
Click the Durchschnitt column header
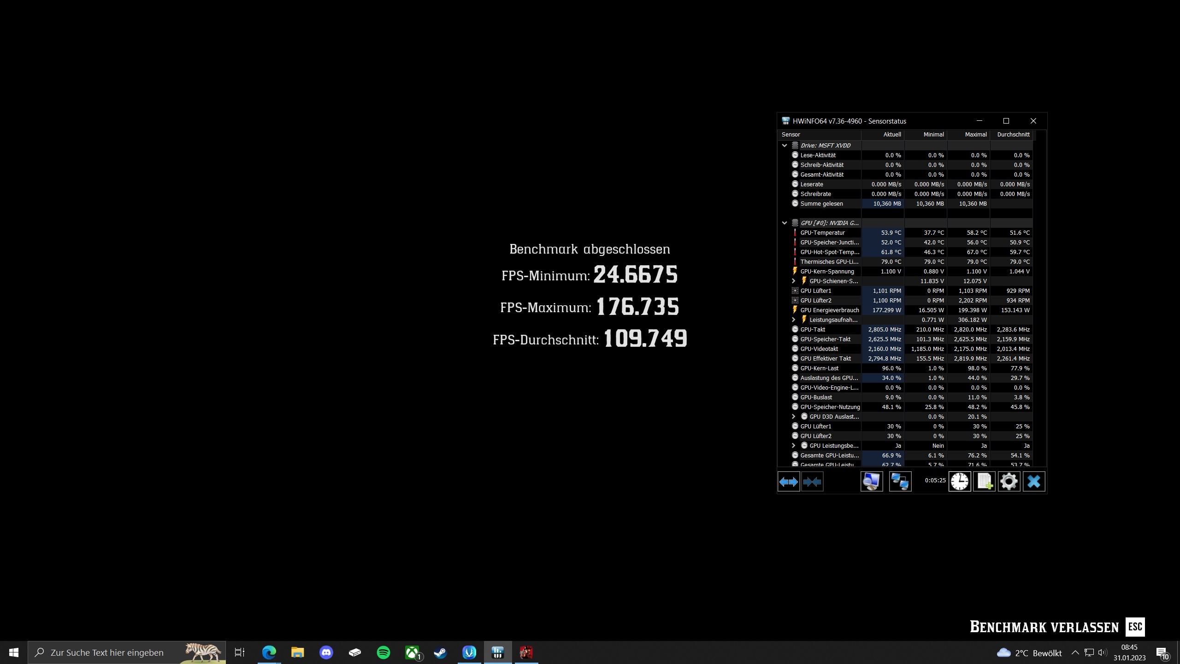tap(1013, 135)
